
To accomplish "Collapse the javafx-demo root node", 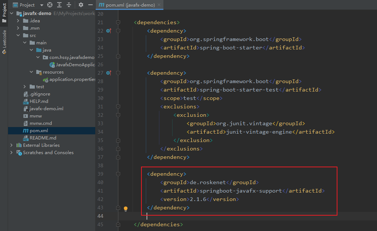I will click(12, 14).
